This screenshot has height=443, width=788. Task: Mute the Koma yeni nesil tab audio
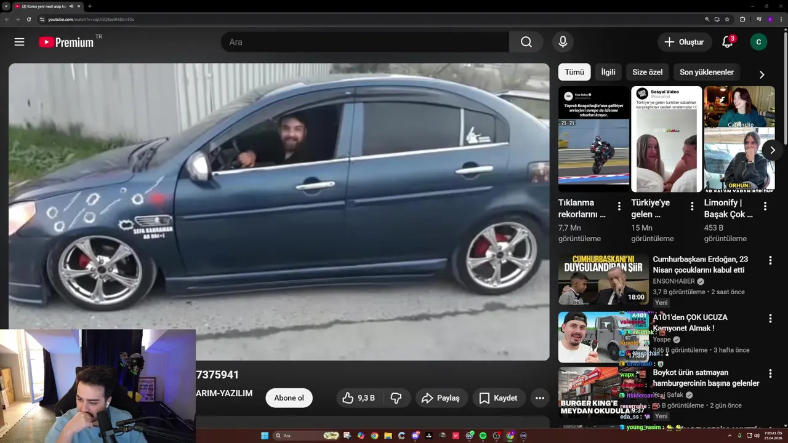(71, 6)
